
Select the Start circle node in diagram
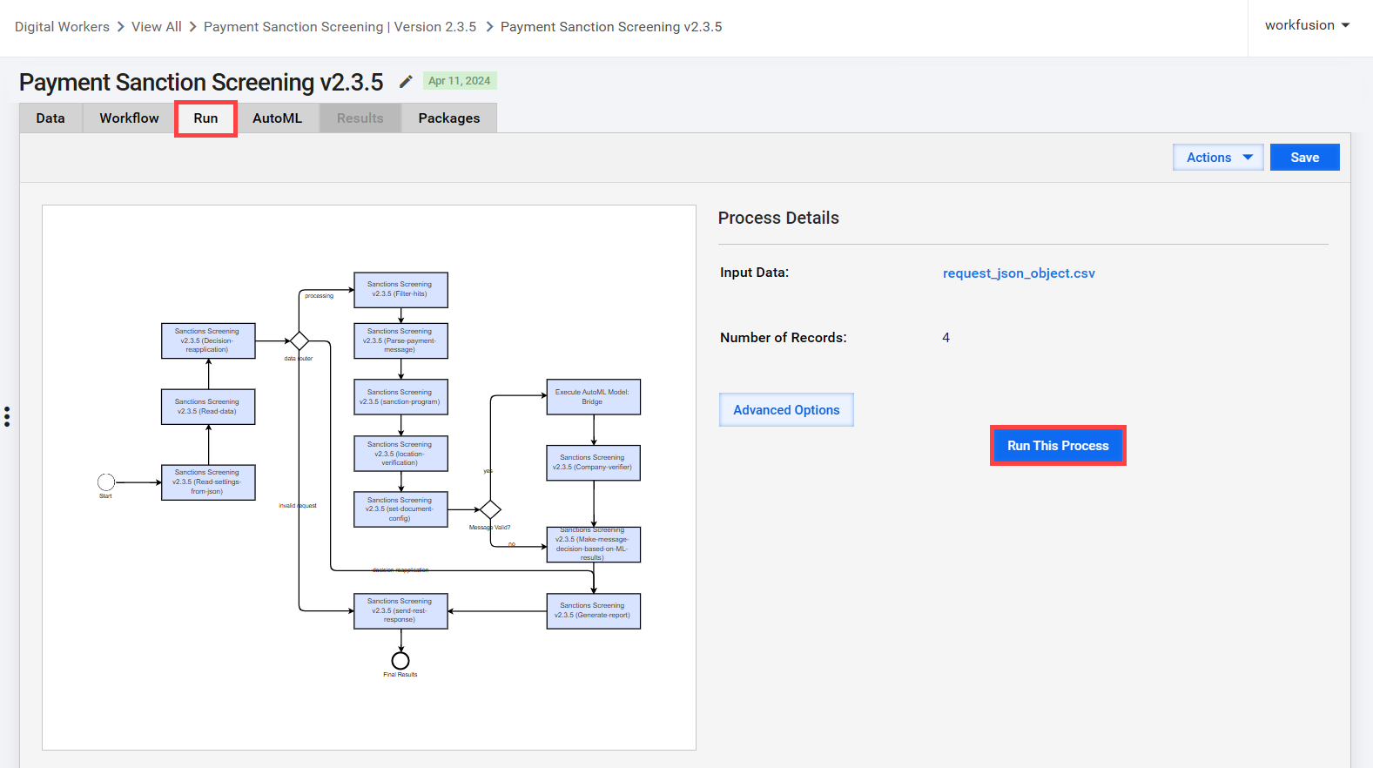pyautogui.click(x=106, y=482)
